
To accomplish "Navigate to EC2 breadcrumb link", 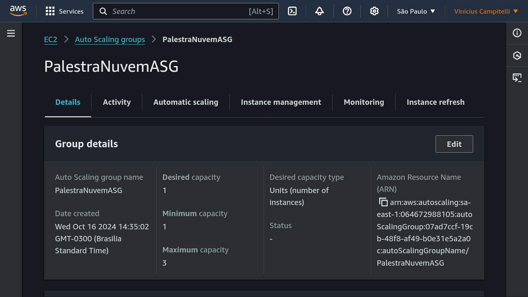I will [x=51, y=39].
